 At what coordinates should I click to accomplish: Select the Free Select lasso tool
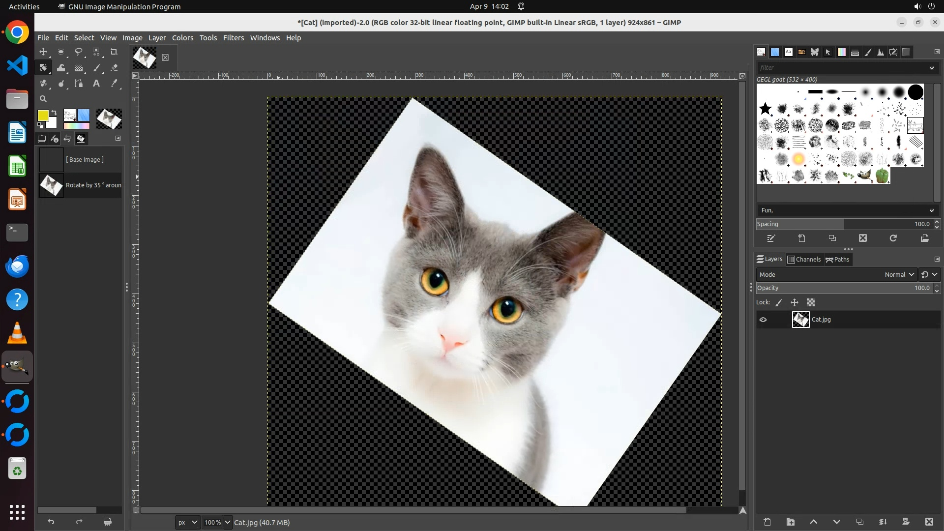(79, 52)
